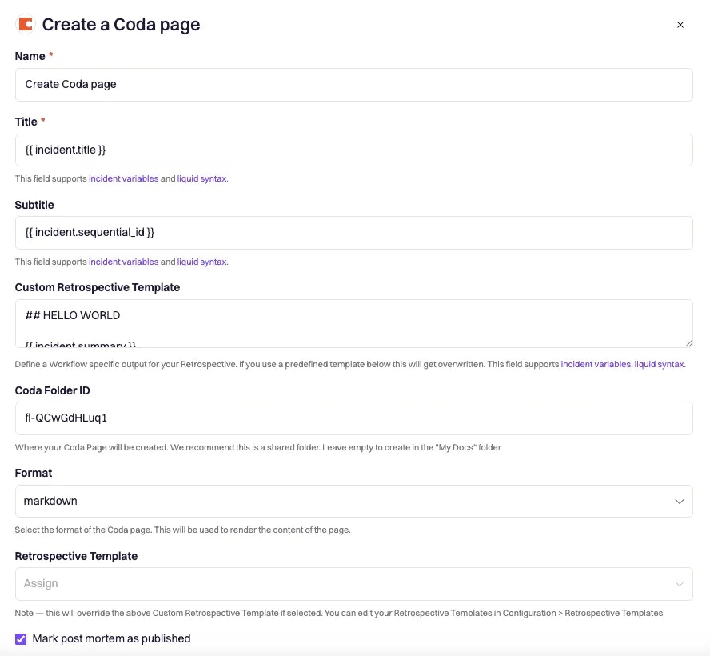Click the Subtitle field with incident.sequential_id

coord(353,233)
